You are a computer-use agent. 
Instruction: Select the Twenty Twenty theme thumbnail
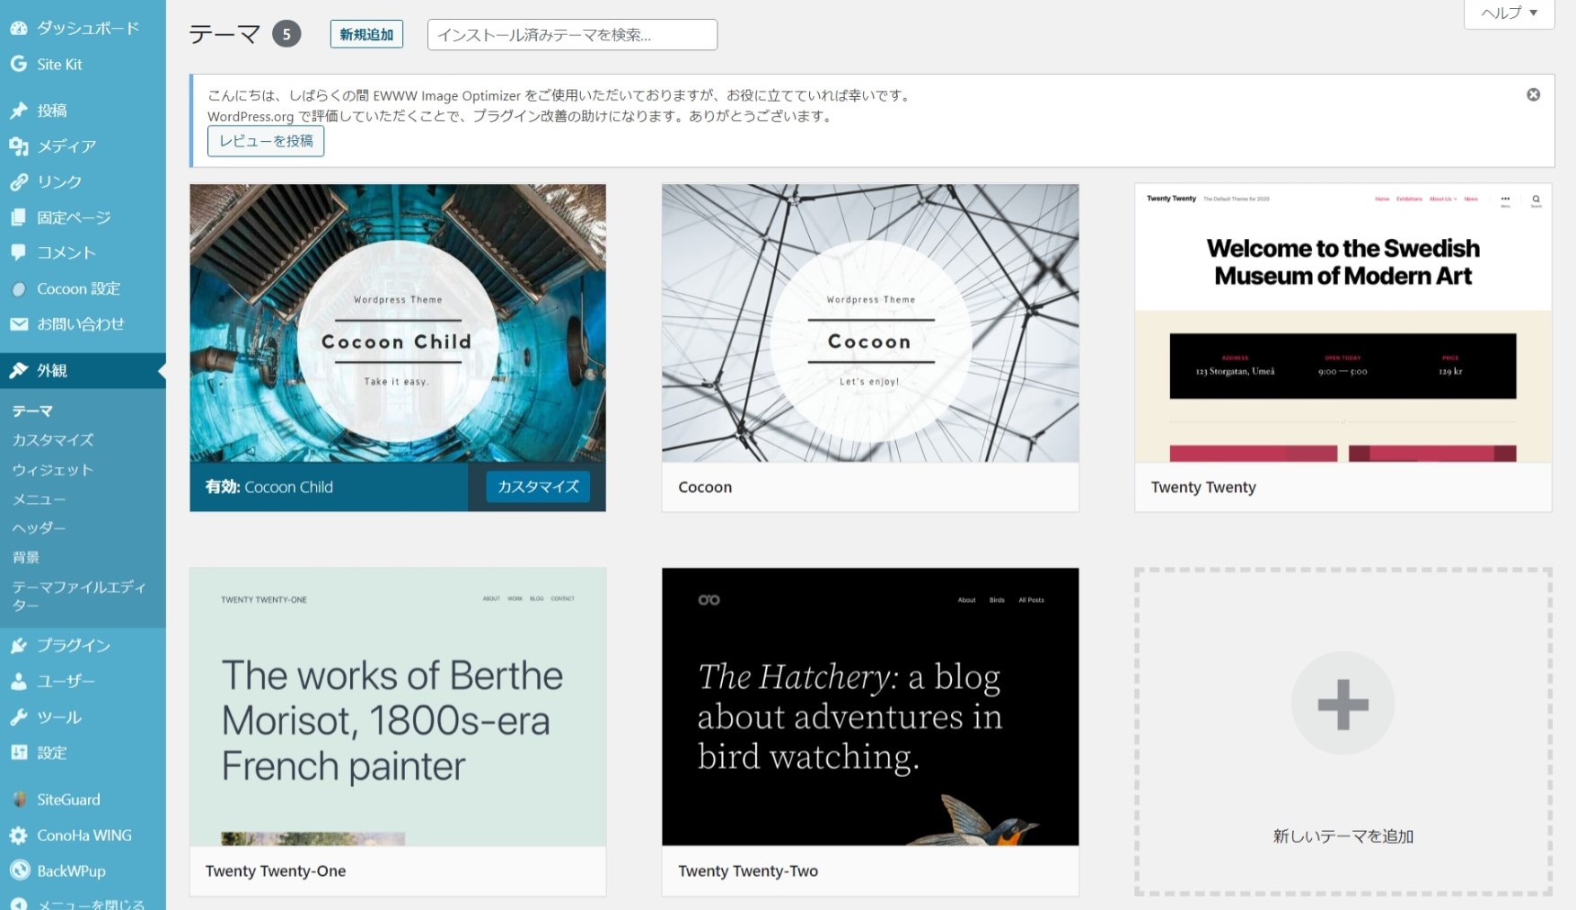[1343, 323]
